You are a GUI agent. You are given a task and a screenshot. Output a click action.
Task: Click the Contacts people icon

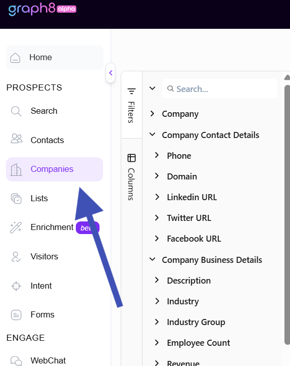tap(17, 139)
